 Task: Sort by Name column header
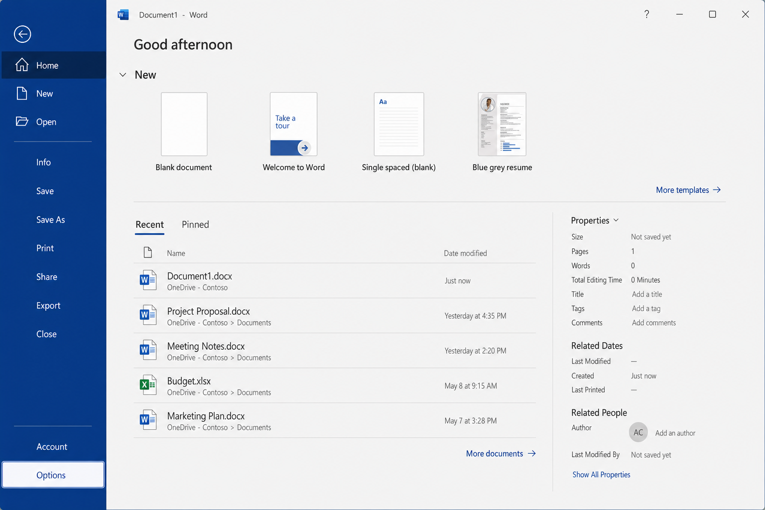click(x=176, y=253)
